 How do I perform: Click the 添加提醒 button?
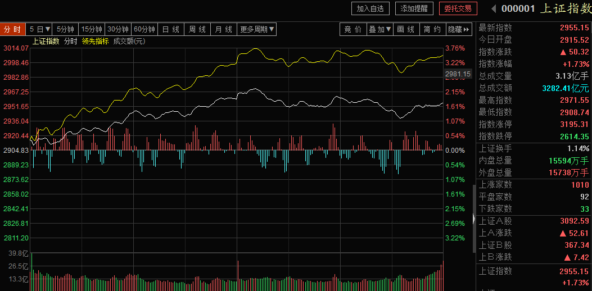click(x=414, y=8)
